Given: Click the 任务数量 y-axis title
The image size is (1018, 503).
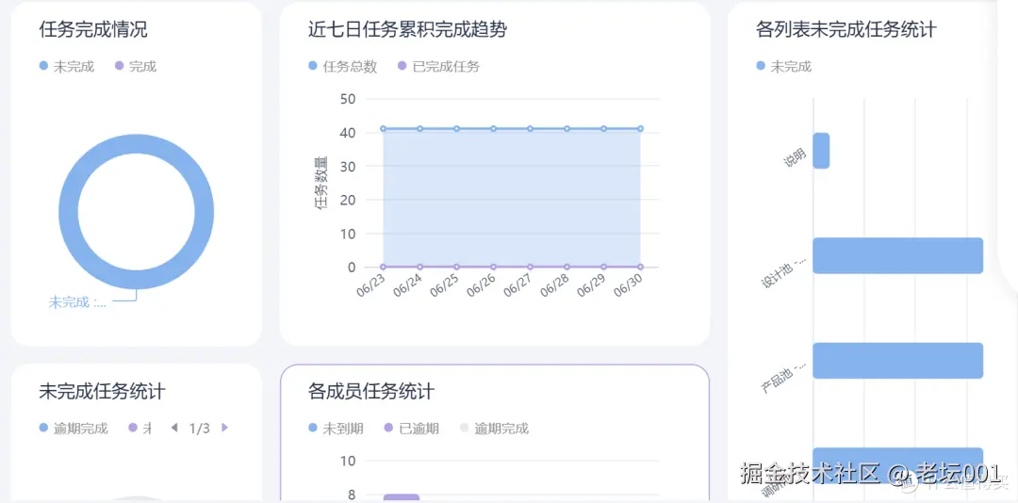Looking at the screenshot, I should coord(320,183).
